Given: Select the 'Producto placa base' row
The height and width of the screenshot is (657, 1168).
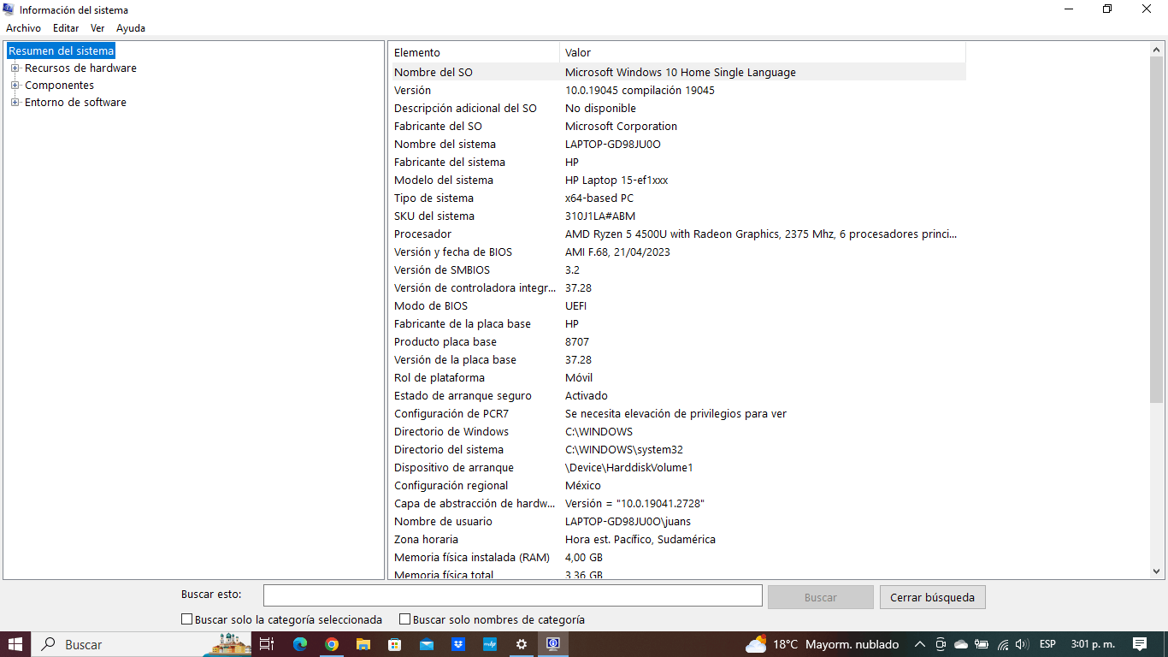Looking at the screenshot, I should click(x=678, y=342).
